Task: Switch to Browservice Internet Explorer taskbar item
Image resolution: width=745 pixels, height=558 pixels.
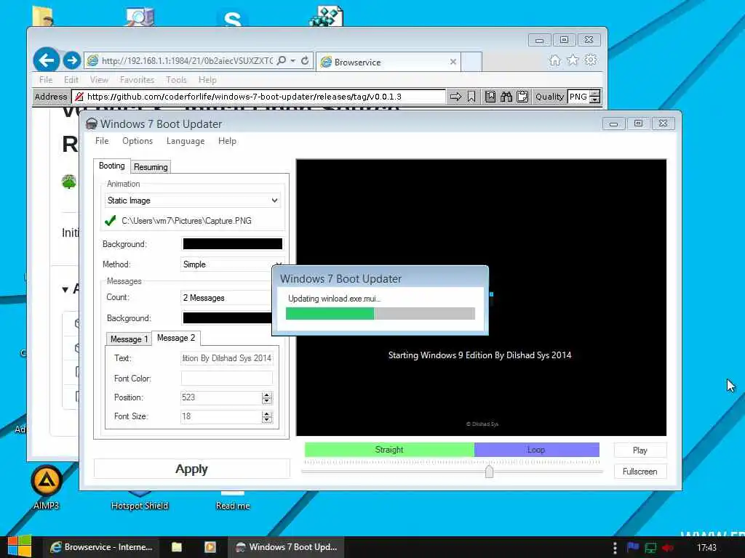Action: [101, 547]
